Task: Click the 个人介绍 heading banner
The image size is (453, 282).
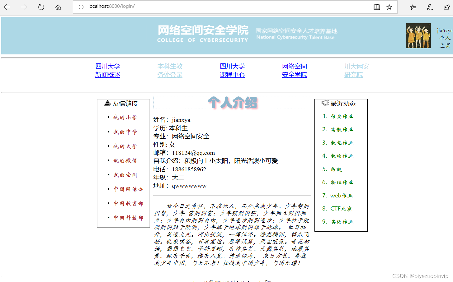Action: pos(232,103)
